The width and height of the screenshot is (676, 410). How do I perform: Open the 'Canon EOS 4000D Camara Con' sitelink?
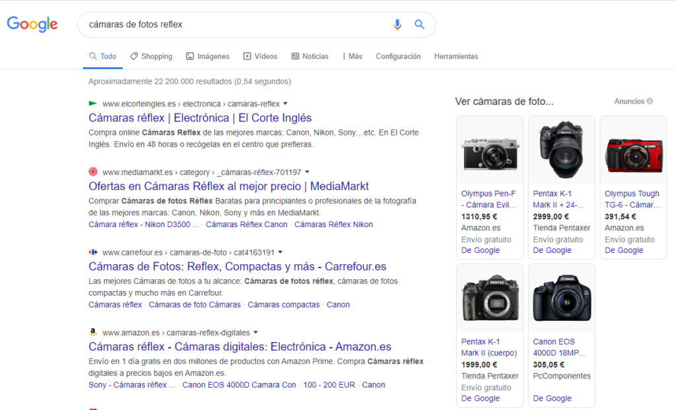pos(239,384)
